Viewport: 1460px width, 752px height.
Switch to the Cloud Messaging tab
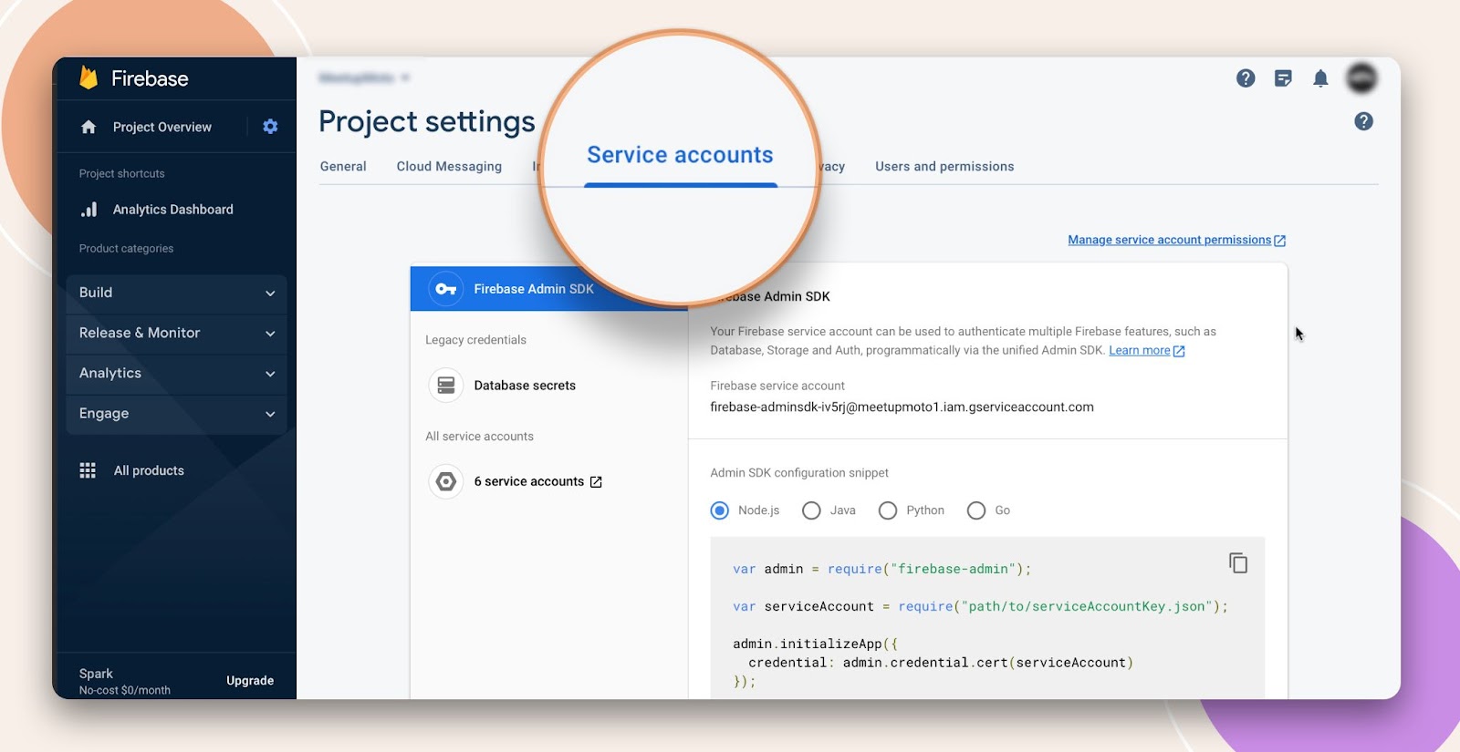449,166
